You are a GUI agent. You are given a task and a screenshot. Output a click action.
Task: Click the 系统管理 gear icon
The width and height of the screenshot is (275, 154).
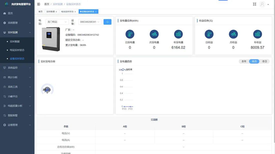[x=4, y=23]
